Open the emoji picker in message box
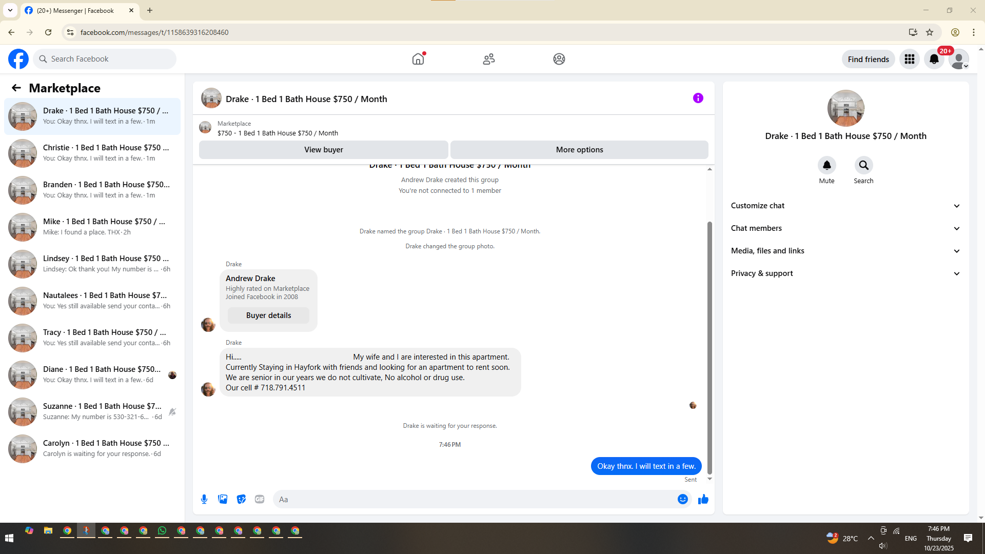Screen dimensions: 985x554 click(x=682, y=499)
